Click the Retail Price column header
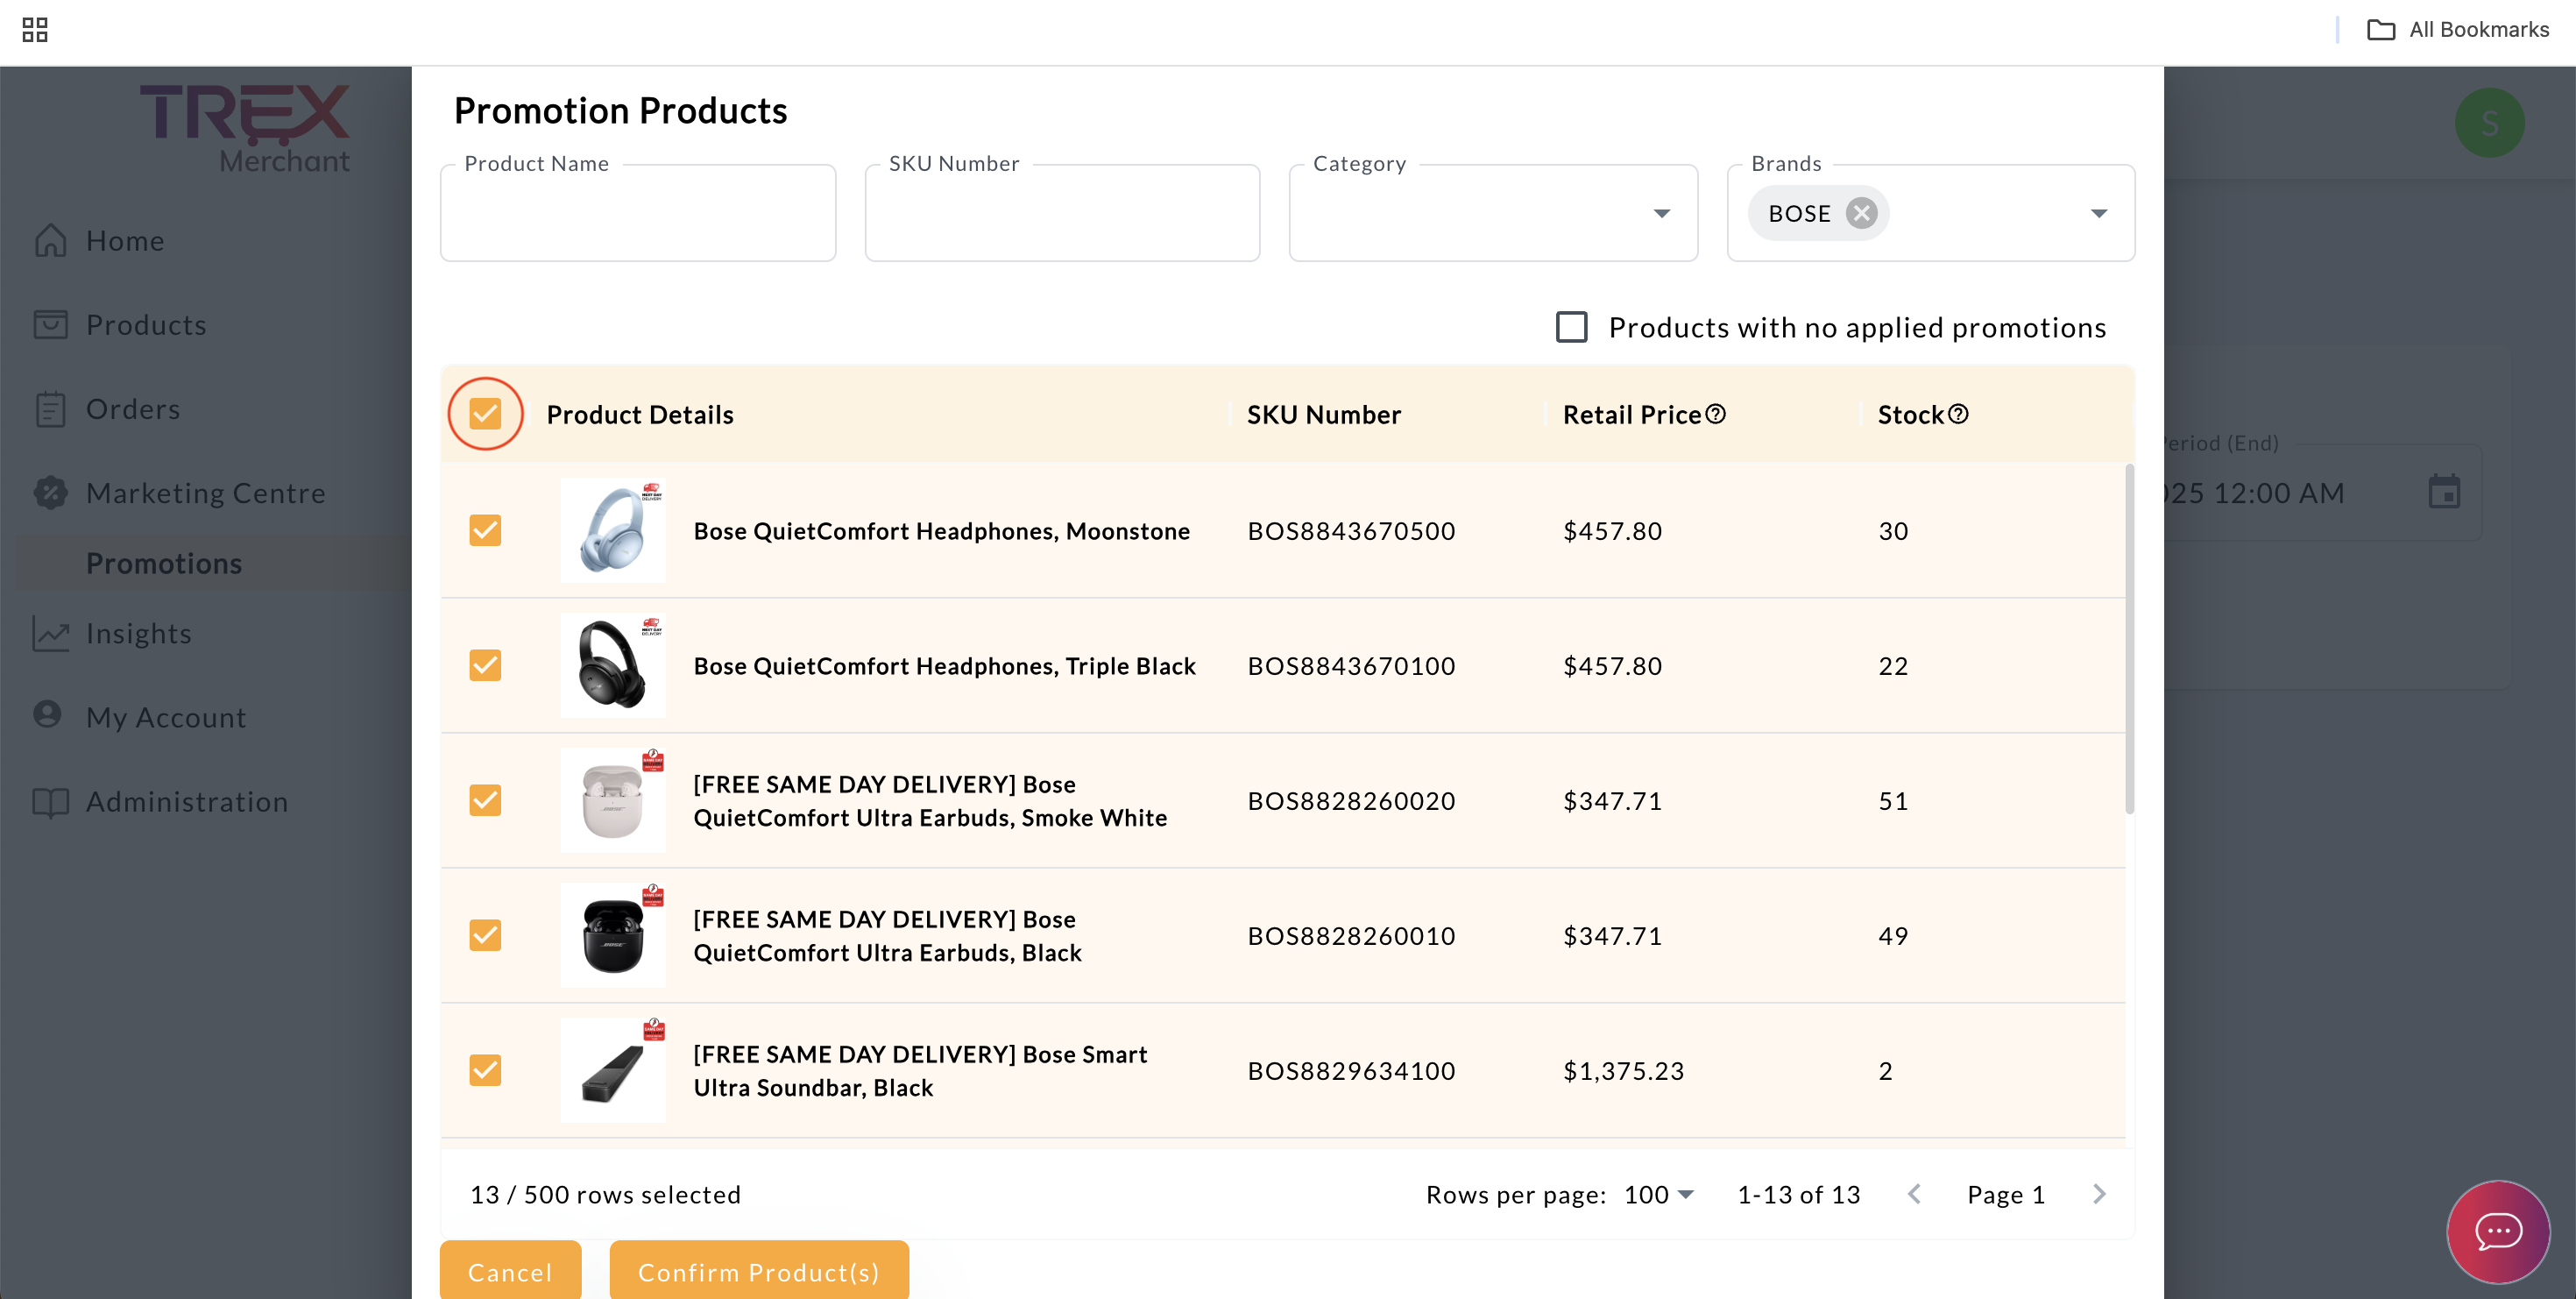2576x1299 pixels. click(1632, 414)
